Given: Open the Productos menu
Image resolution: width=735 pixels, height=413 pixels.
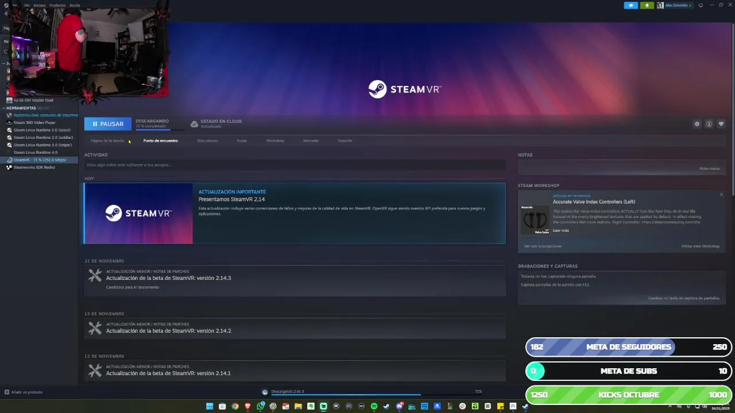Looking at the screenshot, I should pos(57,5).
